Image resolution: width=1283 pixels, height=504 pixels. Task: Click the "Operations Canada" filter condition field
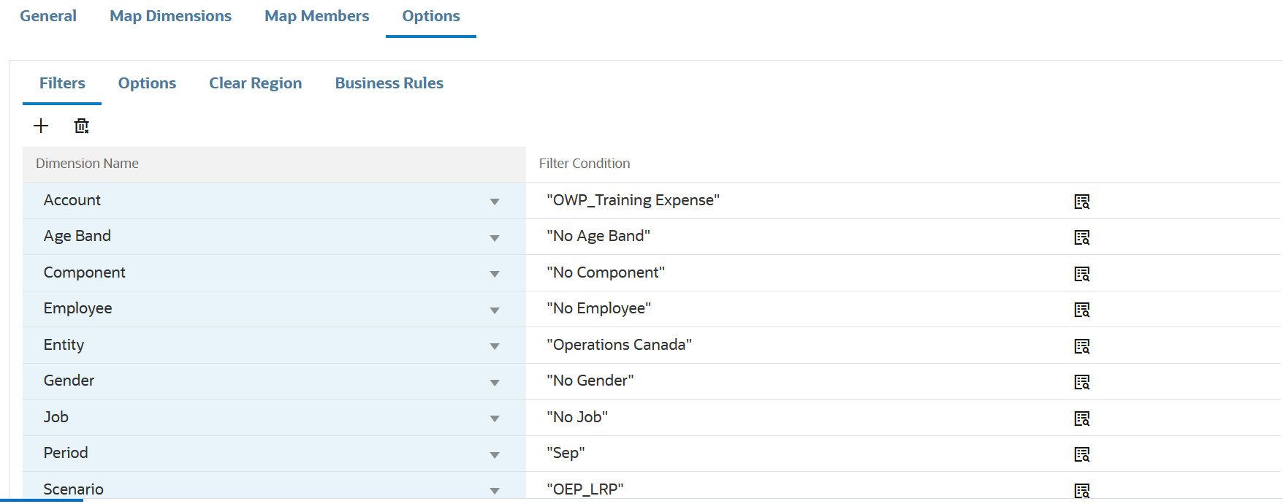(x=731, y=345)
